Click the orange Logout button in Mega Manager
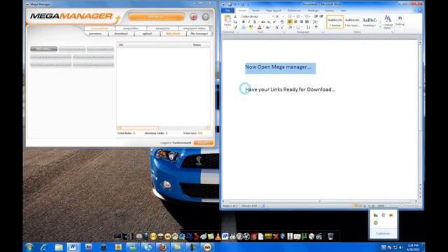The width and height of the screenshot is (448, 252). tap(204, 143)
